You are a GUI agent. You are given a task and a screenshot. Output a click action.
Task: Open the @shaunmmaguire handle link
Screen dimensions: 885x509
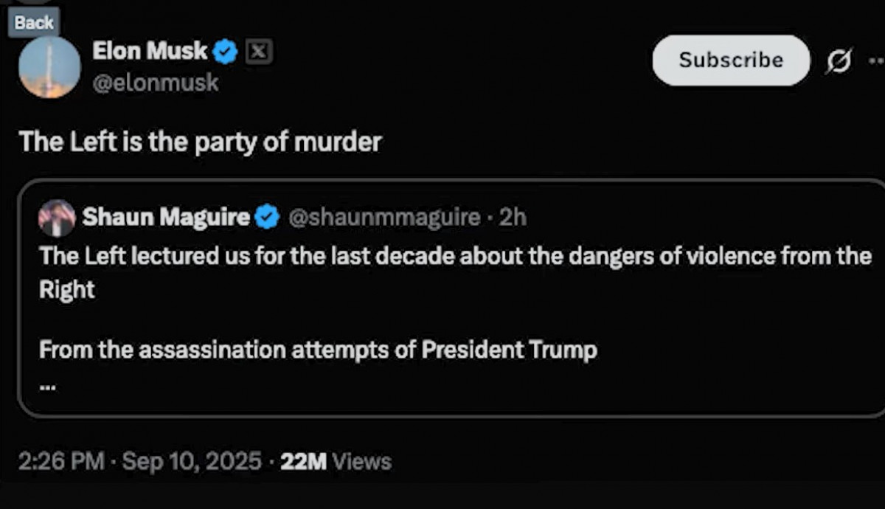tap(383, 217)
